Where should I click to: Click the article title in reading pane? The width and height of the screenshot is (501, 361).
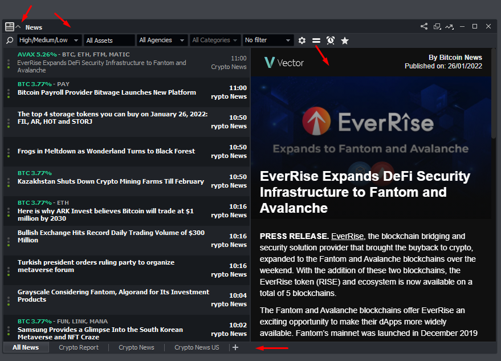[365, 192]
